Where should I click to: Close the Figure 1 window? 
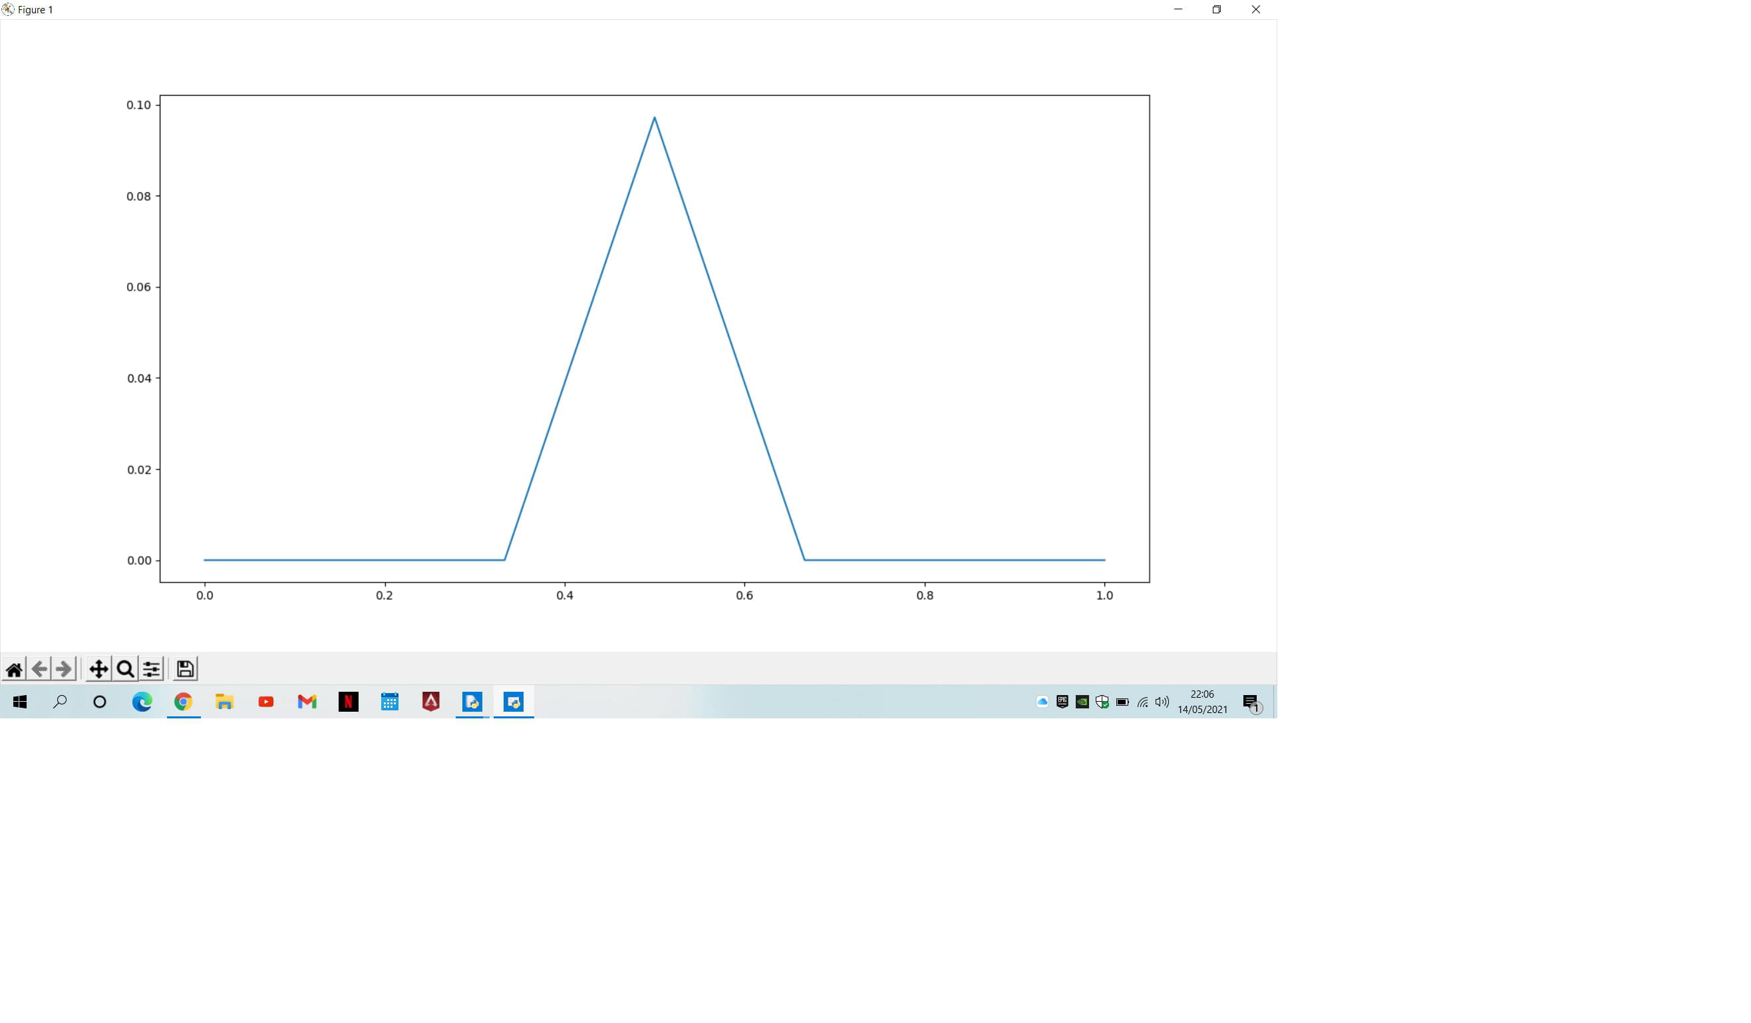1256,10
